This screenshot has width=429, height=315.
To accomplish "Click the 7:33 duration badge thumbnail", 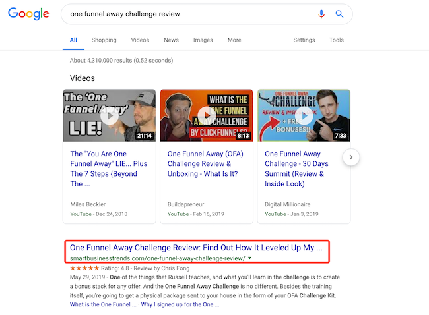I will pos(341,136).
